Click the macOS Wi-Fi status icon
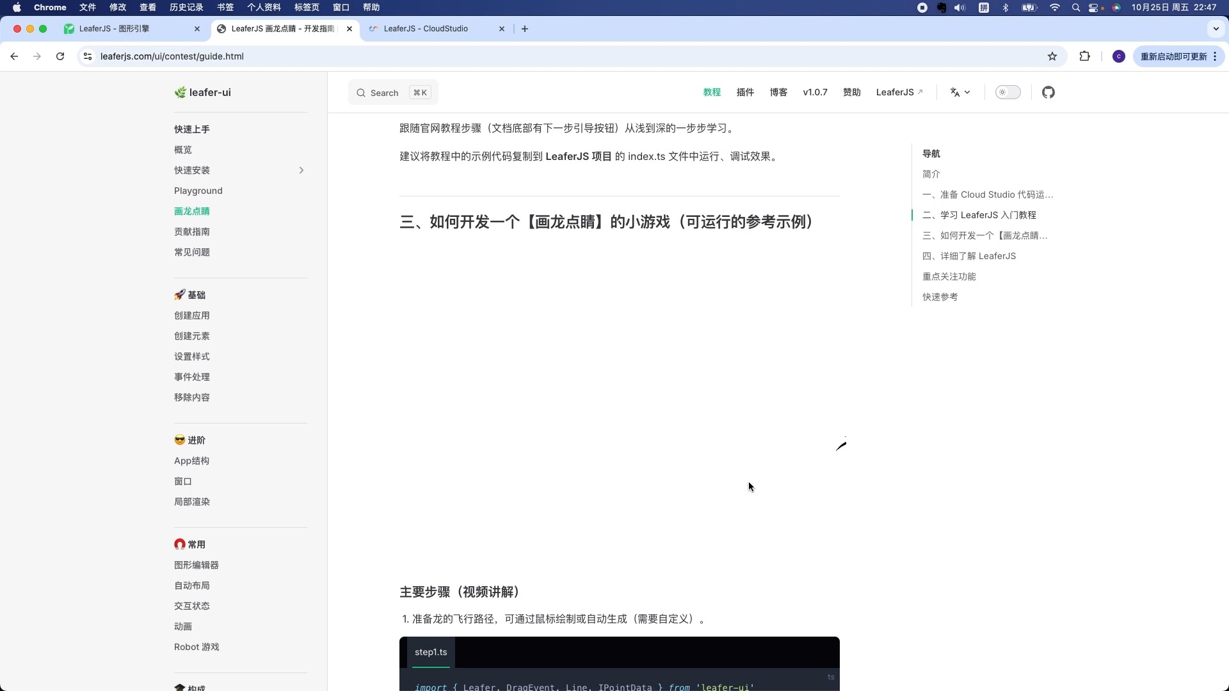 pos(1057,8)
